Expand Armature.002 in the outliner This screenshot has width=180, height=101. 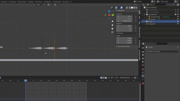(147, 17)
